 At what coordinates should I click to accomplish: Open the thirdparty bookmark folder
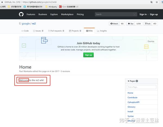coord(51,7)
